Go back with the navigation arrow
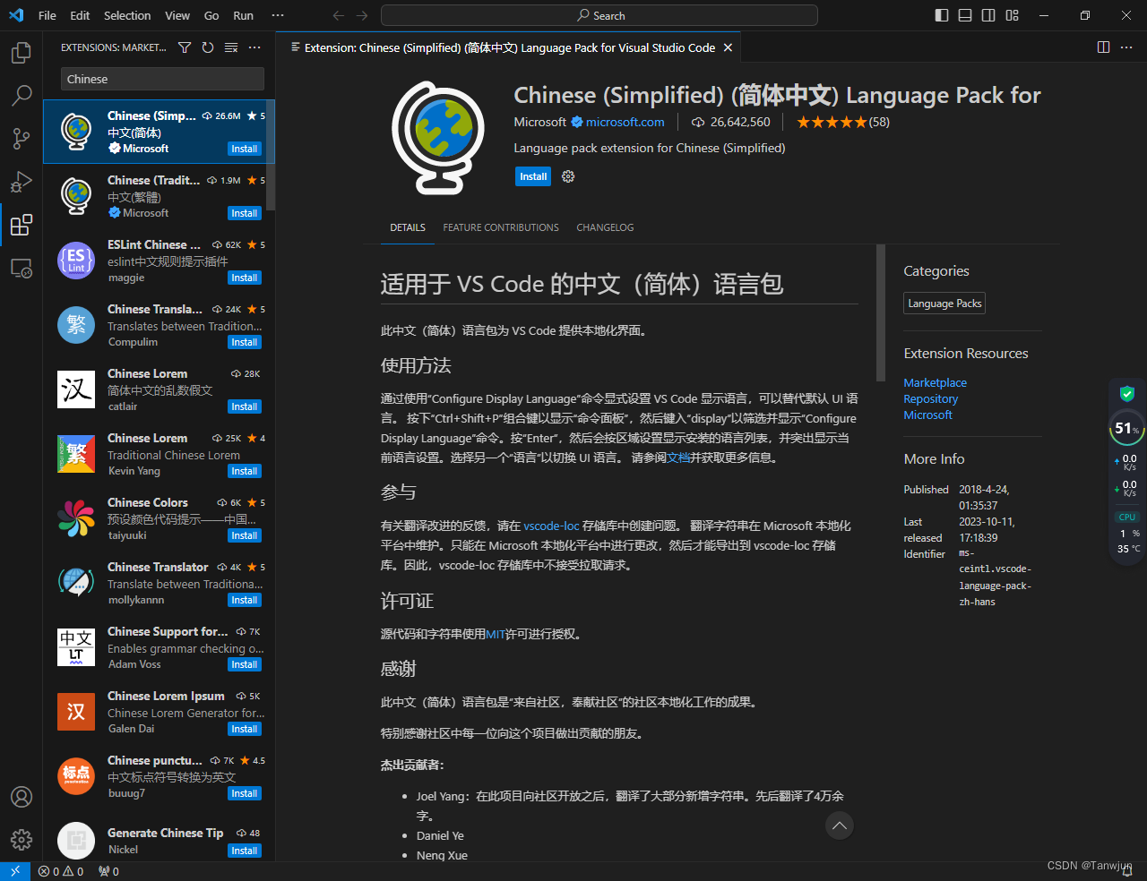This screenshot has height=881, width=1147. [x=338, y=15]
